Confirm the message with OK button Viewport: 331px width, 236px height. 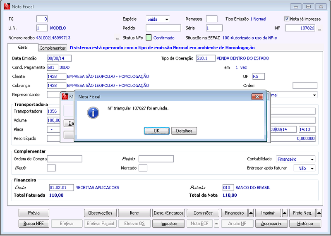157,131
